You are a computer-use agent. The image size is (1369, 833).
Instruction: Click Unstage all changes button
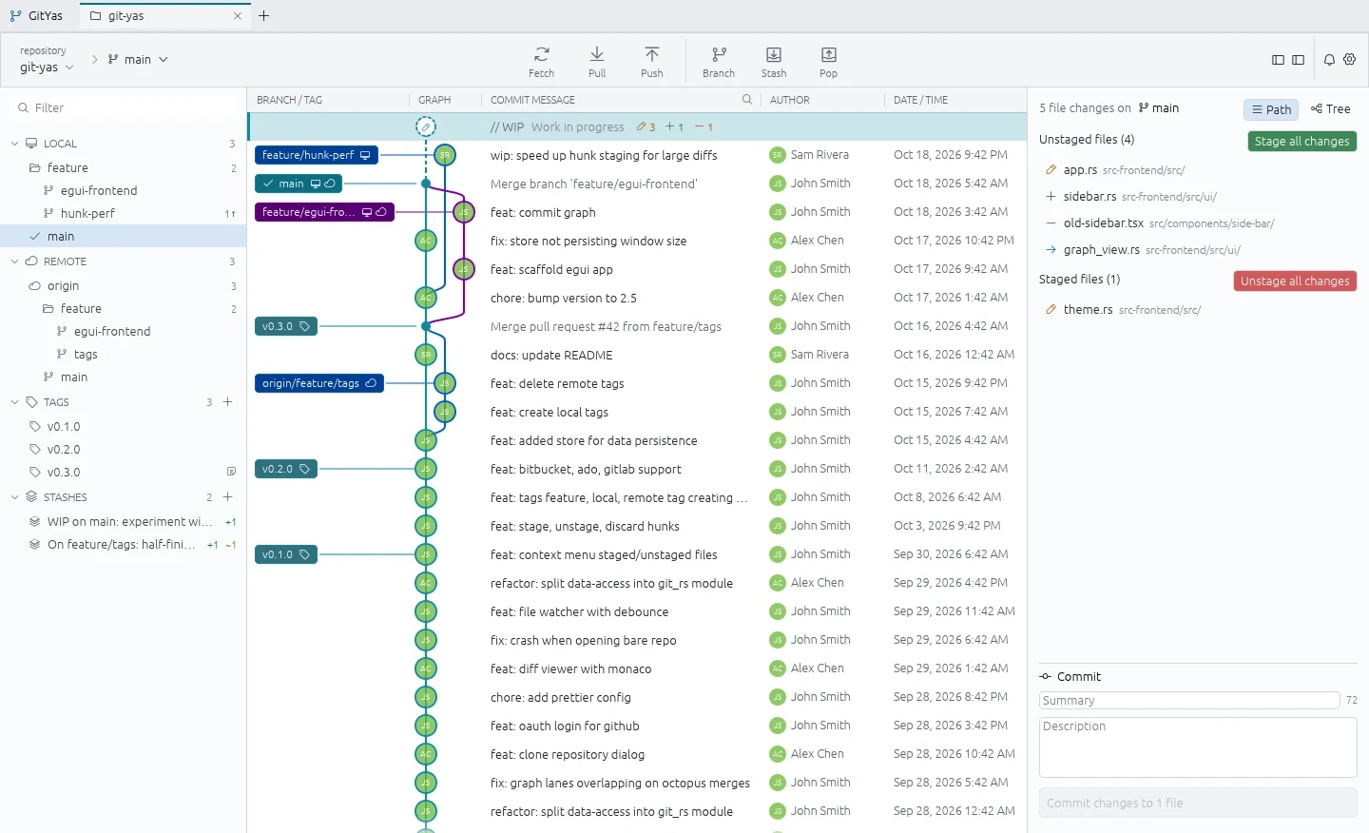[x=1295, y=281]
